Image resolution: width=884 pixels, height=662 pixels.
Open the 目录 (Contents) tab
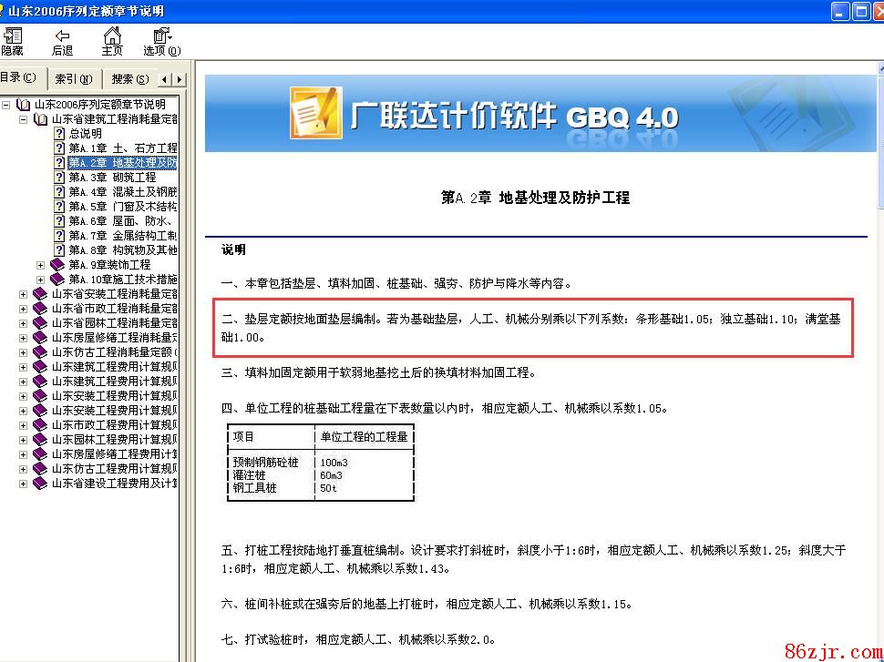tap(18, 78)
